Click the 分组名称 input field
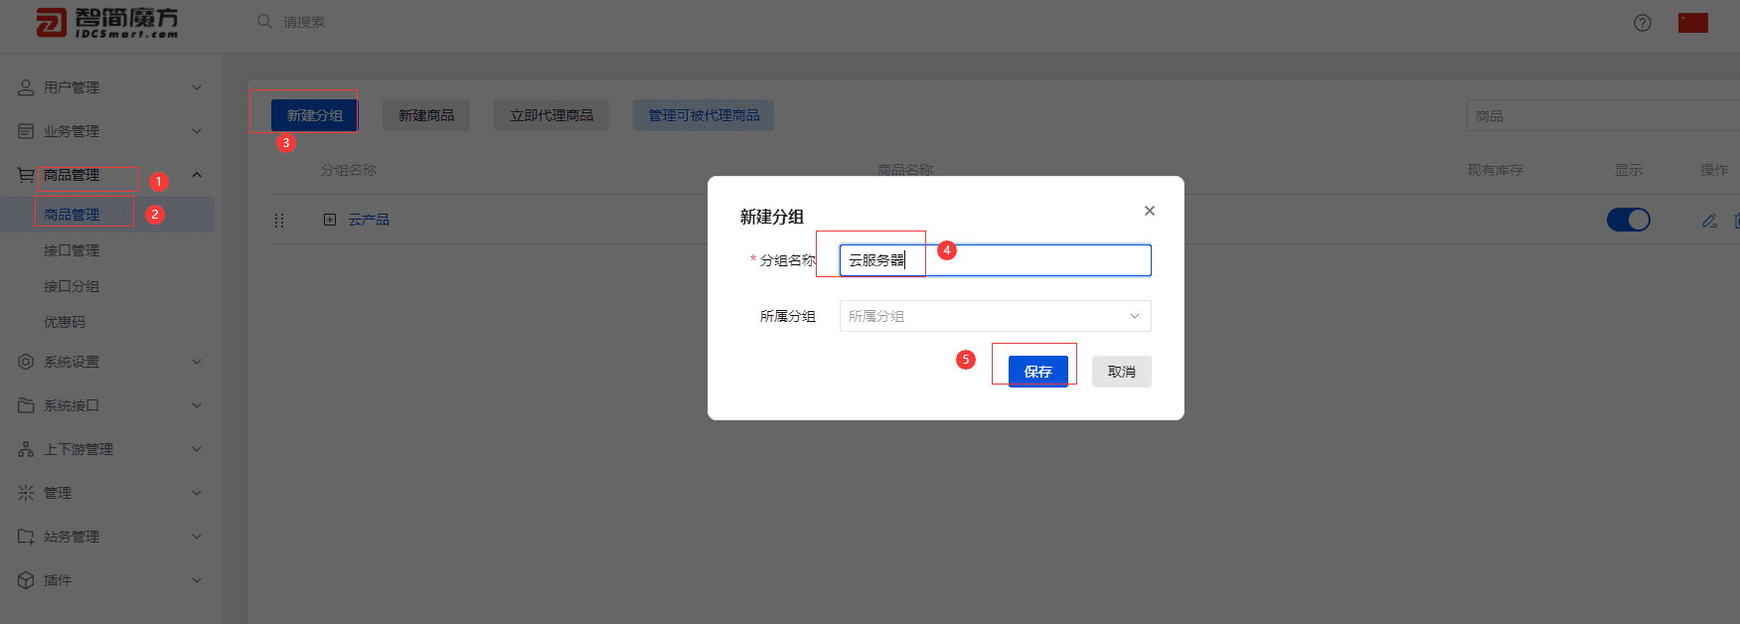Image resolution: width=1740 pixels, height=624 pixels. [x=996, y=260]
